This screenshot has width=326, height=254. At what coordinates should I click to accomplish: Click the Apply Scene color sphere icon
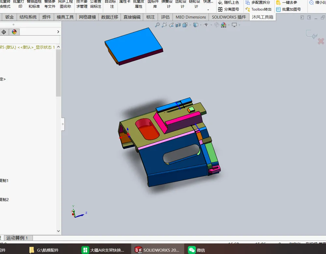coord(224,25)
